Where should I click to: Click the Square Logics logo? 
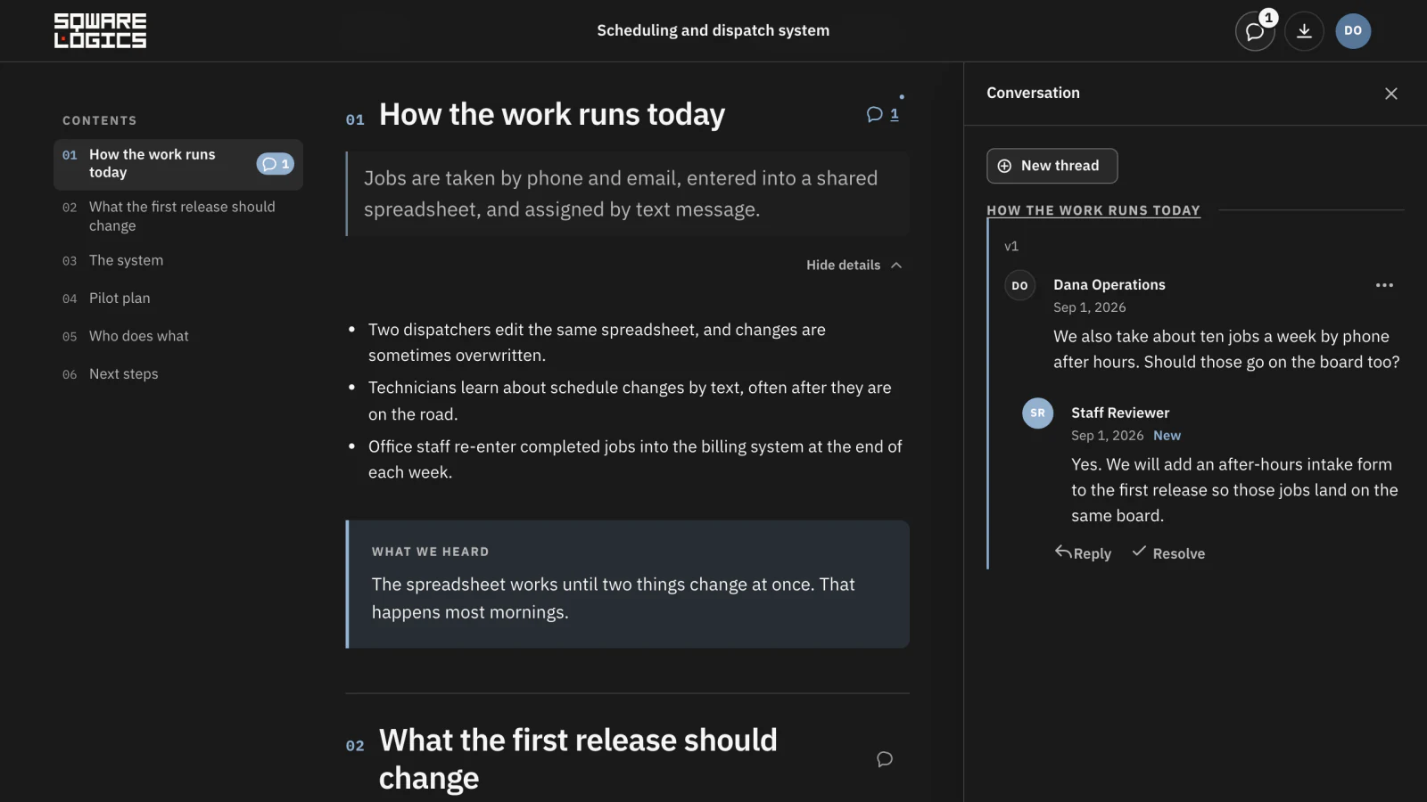pos(100,31)
